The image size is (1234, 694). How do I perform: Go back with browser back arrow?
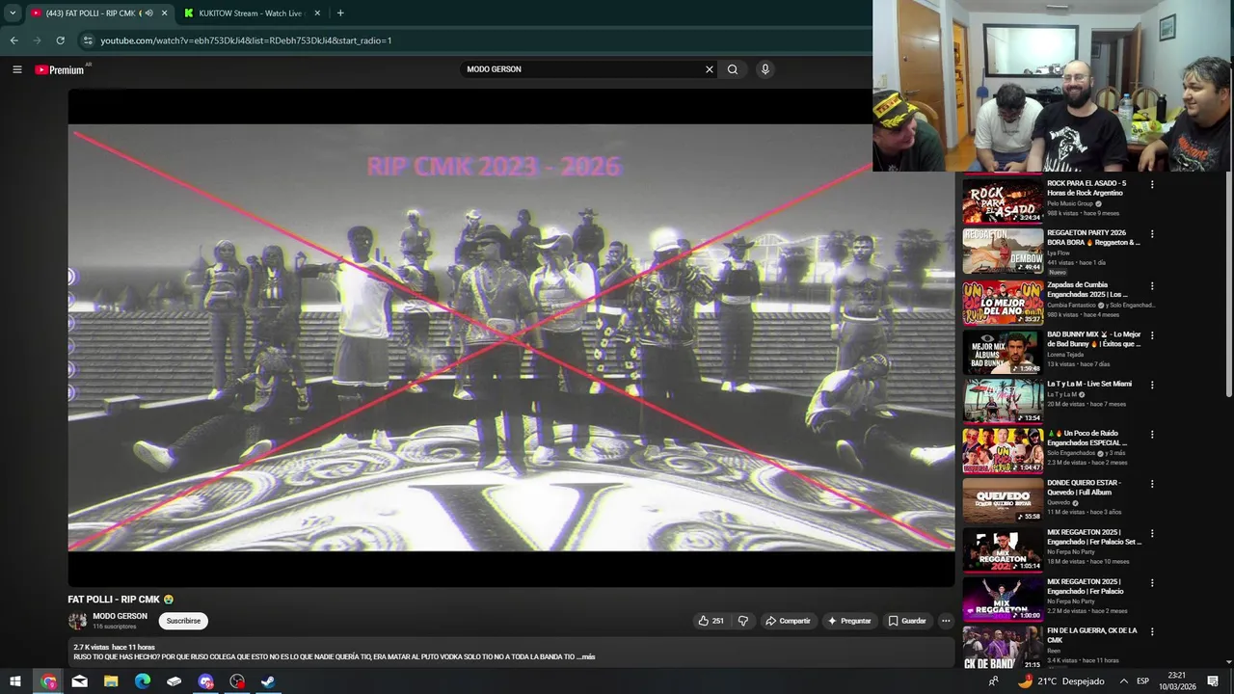pos(13,40)
